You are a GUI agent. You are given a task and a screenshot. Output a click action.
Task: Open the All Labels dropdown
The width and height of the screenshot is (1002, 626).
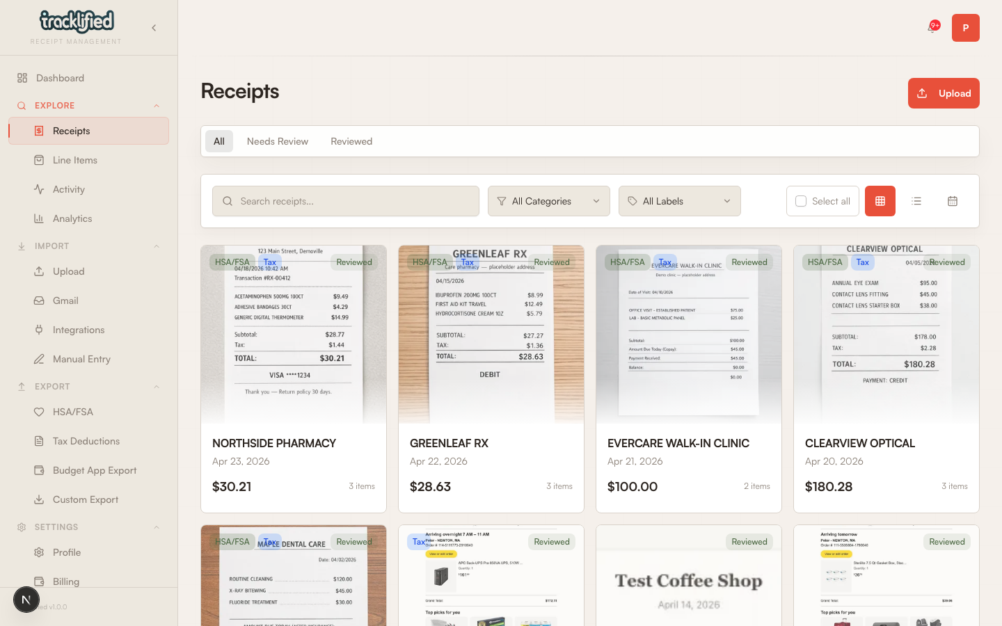click(680, 201)
